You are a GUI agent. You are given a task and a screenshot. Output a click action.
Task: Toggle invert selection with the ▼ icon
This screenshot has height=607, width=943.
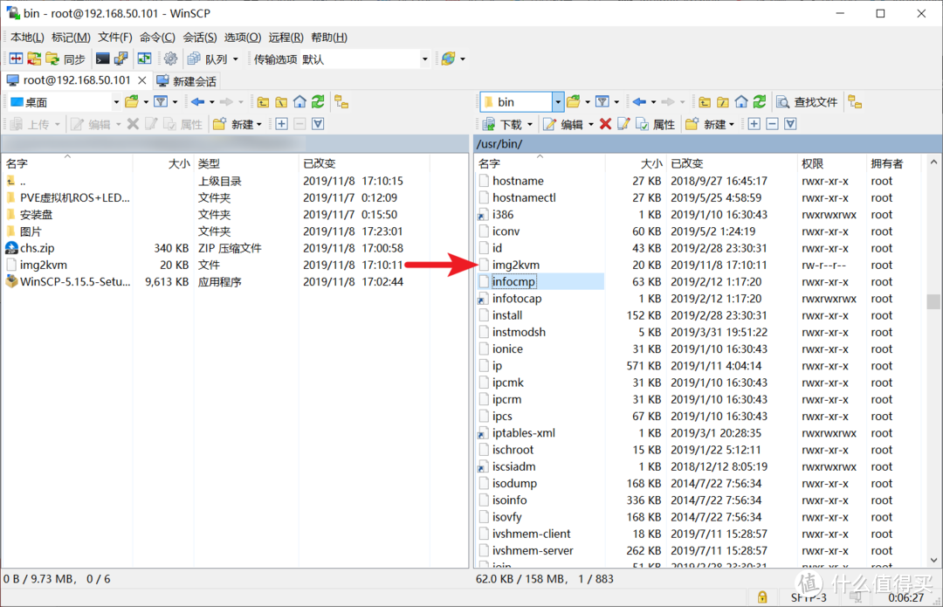pyautogui.click(x=791, y=123)
